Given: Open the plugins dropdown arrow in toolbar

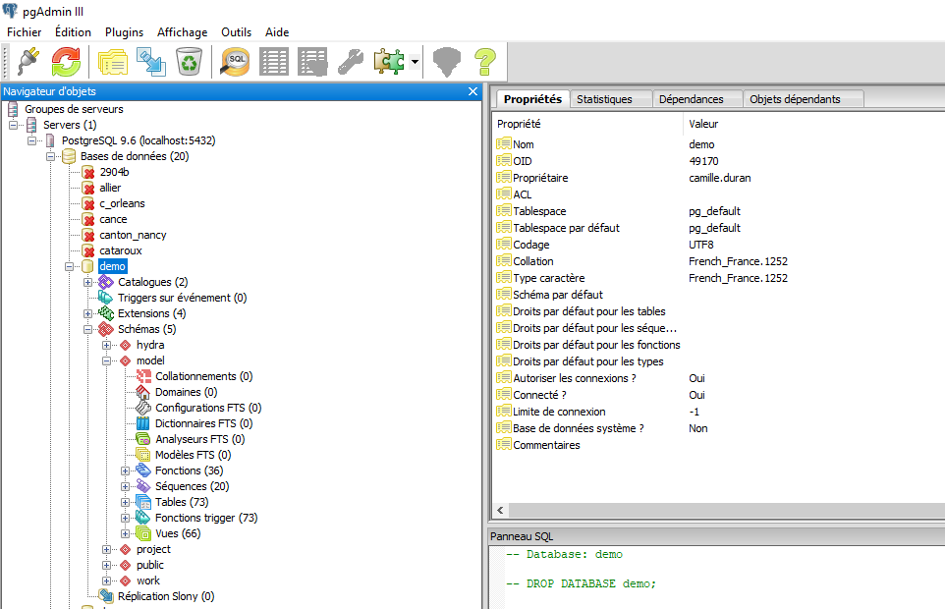Looking at the screenshot, I should pyautogui.click(x=415, y=62).
